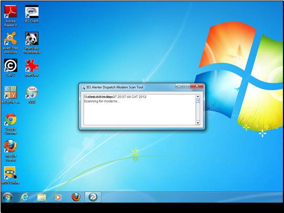Open the Adobe Reader X desktop shortcut
284x213 pixels.
pos(10,16)
